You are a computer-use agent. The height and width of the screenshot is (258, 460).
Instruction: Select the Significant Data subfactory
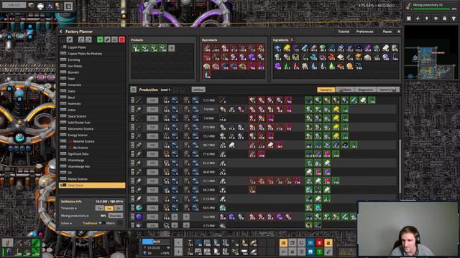tap(92, 154)
